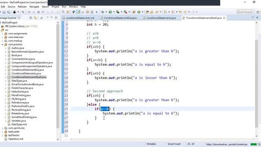Toggle Show Whitespace Characters icon
This screenshot has height=147, width=261.
tap(96, 12)
